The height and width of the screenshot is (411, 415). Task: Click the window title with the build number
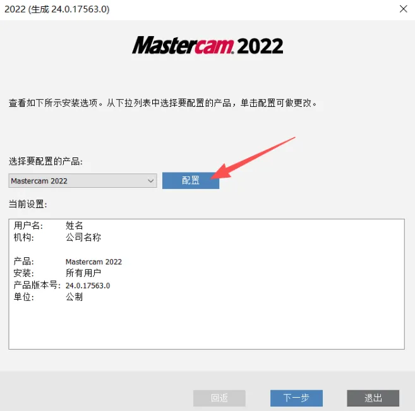pos(57,9)
